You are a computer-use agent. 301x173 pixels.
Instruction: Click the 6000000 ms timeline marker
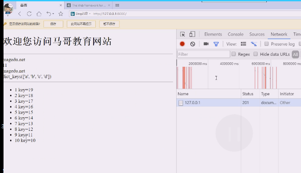261,64
